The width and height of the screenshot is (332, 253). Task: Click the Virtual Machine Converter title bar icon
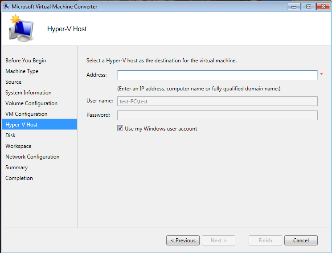pyautogui.click(x=6, y=7)
